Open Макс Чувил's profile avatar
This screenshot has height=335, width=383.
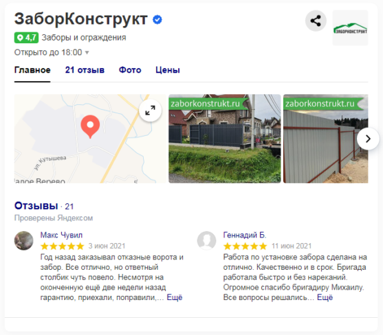coord(23,241)
